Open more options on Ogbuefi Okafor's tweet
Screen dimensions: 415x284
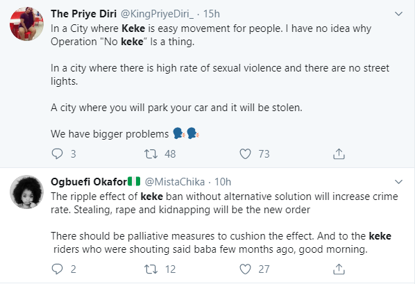coord(398,182)
